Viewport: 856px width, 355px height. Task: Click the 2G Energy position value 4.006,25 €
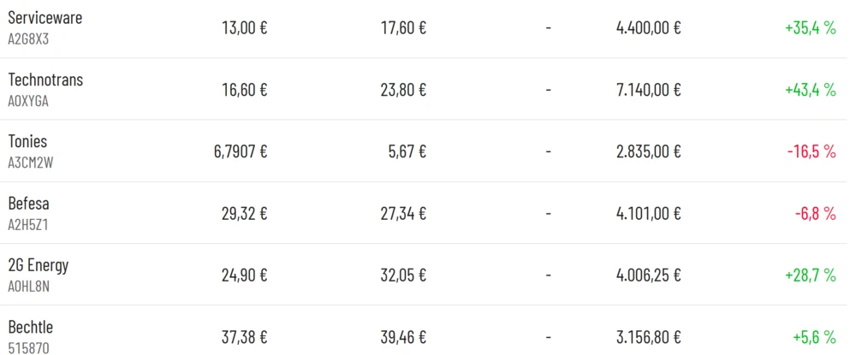648,275
